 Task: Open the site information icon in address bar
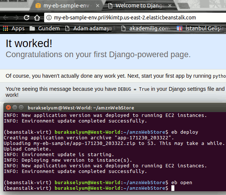49,18
